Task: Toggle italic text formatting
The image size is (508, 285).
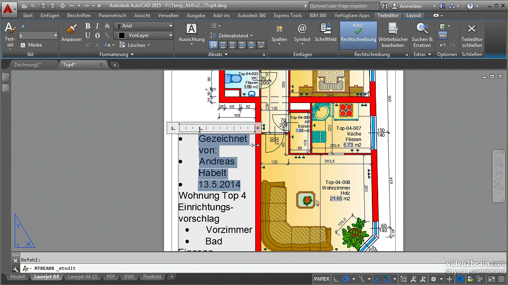Action: click(x=97, y=26)
